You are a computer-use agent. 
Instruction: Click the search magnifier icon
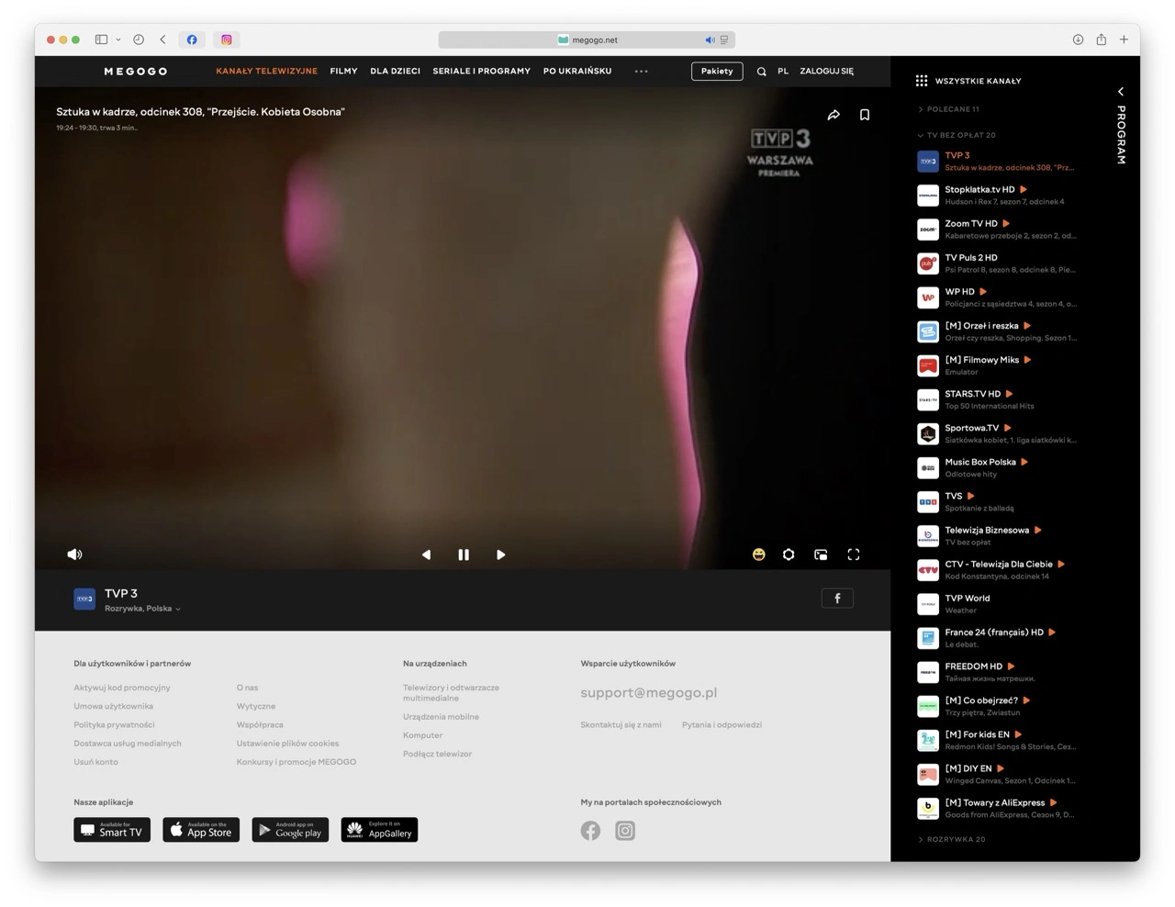tap(761, 71)
